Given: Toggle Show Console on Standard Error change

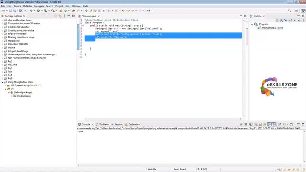Looking at the screenshot, I should (x=274, y=124).
